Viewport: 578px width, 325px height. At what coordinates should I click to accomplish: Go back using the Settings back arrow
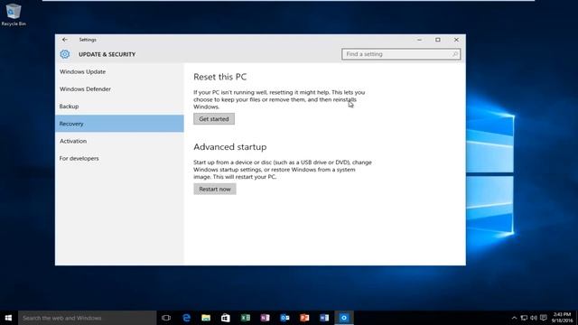click(64, 40)
